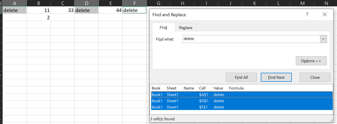Click the Find what input field
Image resolution: width=337 pixels, height=124 pixels.
coord(251,39)
